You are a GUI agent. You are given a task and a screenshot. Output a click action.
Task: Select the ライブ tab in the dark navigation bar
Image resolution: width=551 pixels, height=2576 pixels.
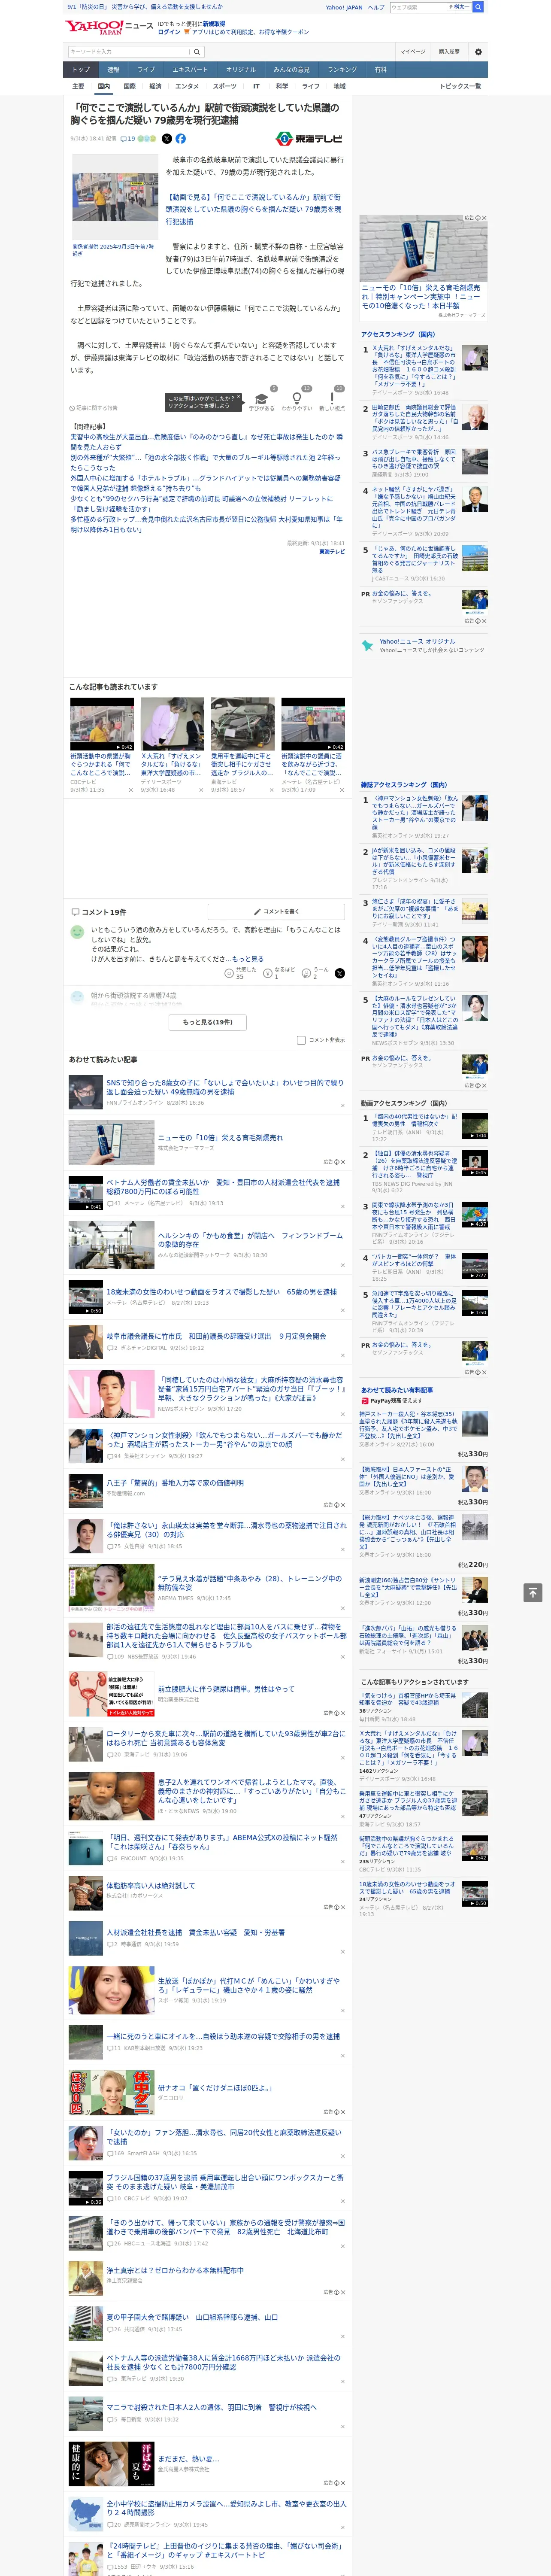146,70
